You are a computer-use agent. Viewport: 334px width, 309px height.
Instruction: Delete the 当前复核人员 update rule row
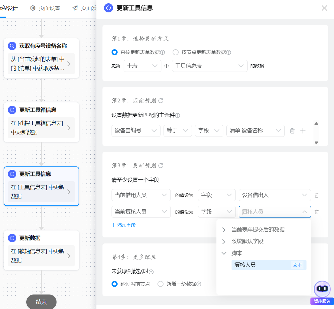(316, 212)
